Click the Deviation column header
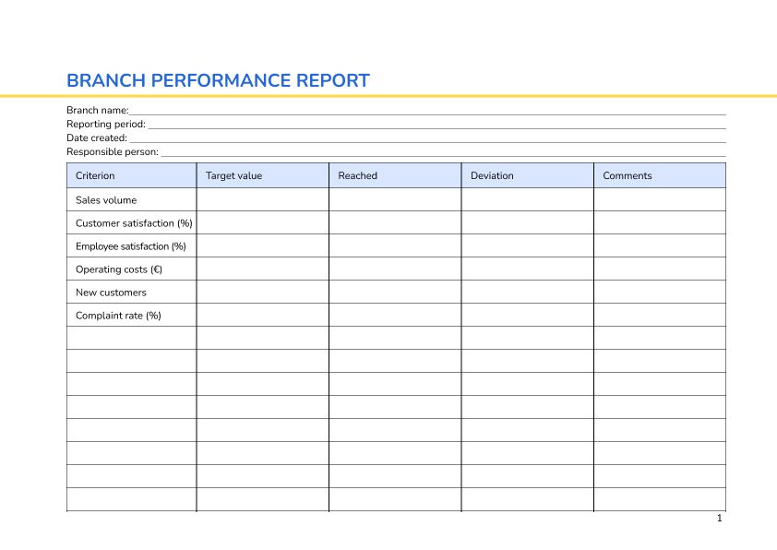The image size is (777, 550). [490, 175]
